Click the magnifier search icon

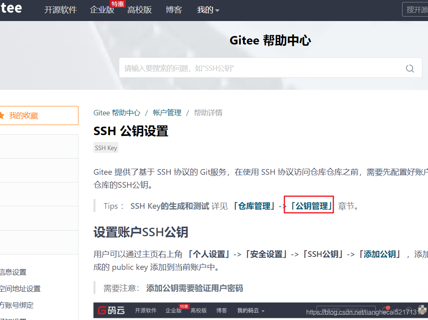coord(410,68)
